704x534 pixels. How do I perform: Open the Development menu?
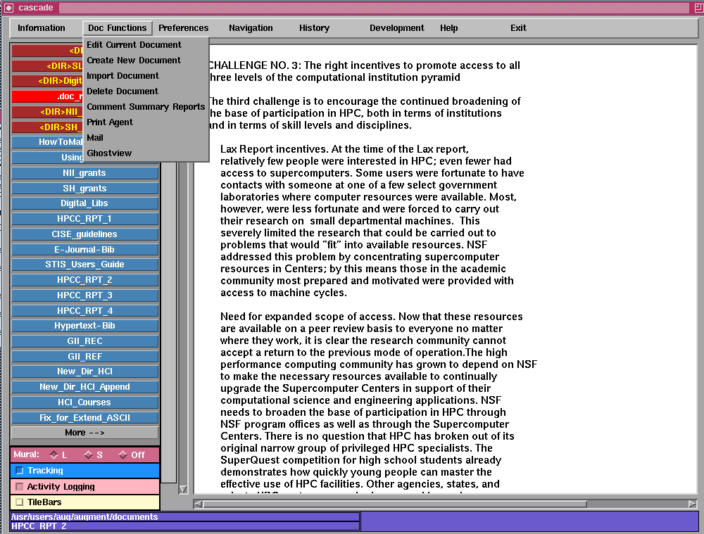[396, 28]
